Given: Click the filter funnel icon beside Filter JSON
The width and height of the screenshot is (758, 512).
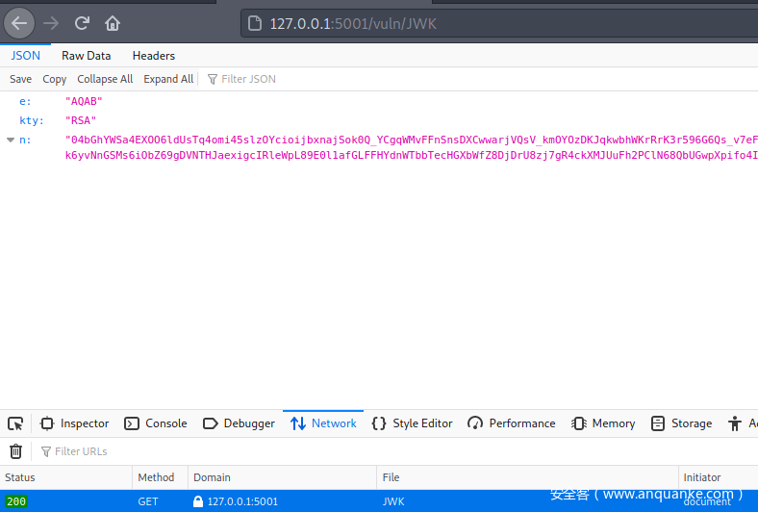Looking at the screenshot, I should 213,79.
